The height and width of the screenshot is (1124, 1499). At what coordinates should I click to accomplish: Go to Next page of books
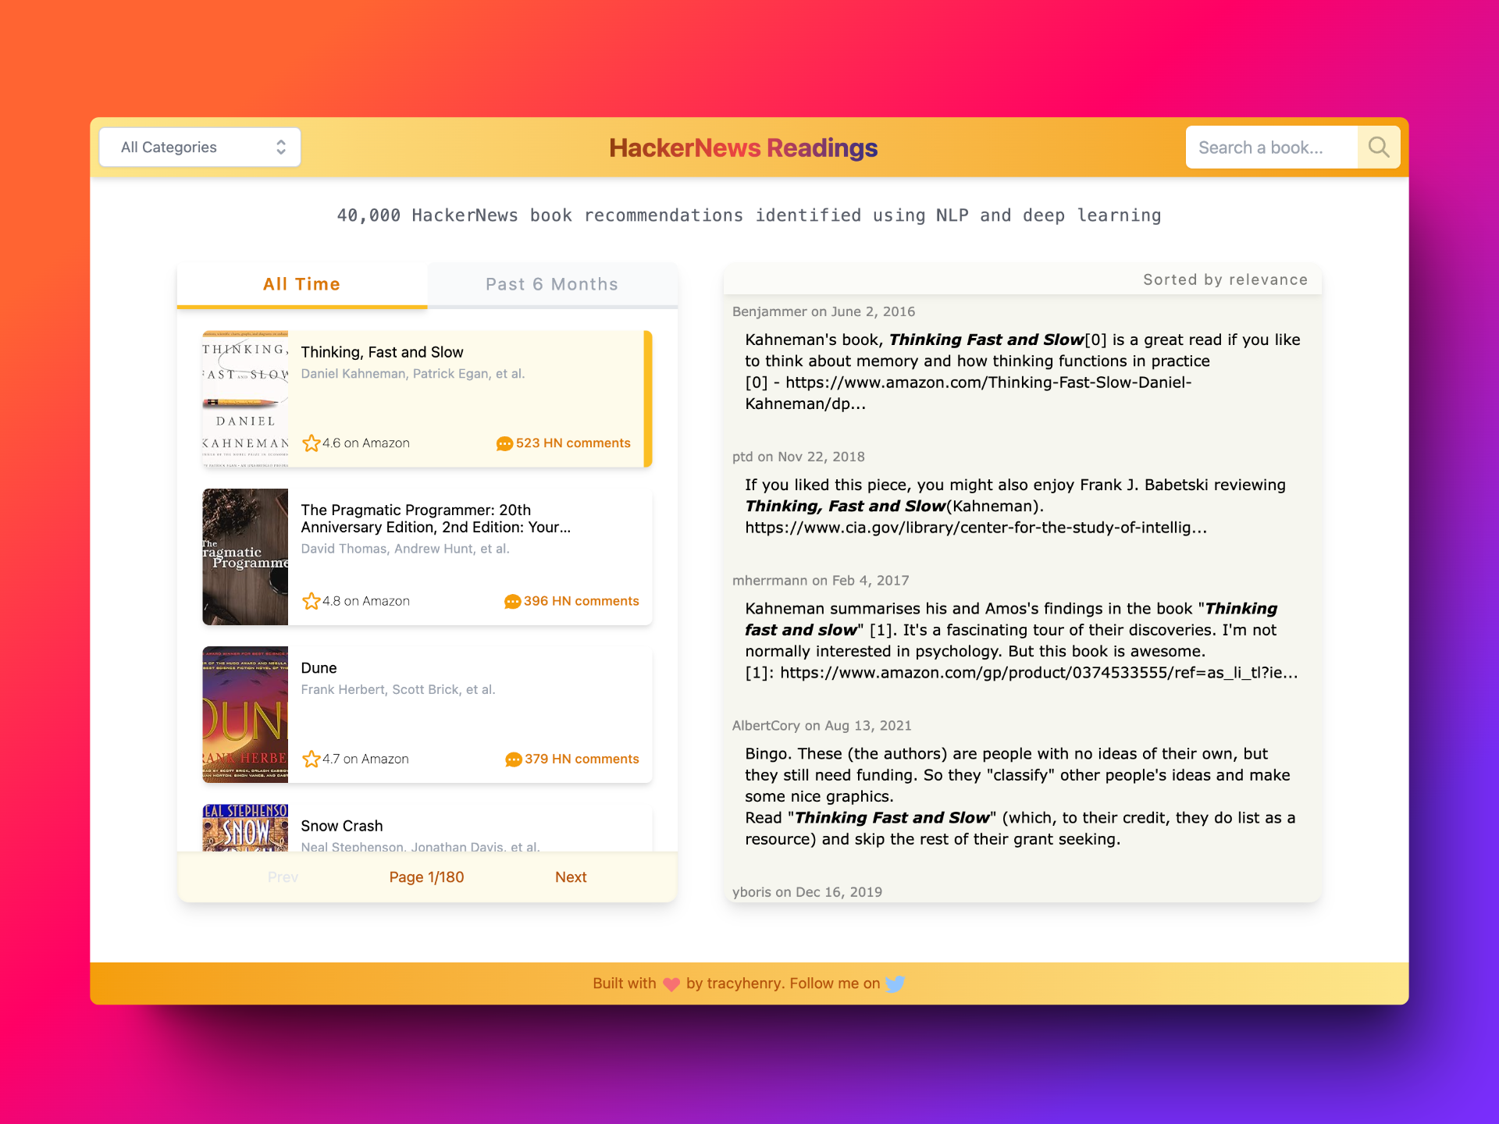coord(571,877)
